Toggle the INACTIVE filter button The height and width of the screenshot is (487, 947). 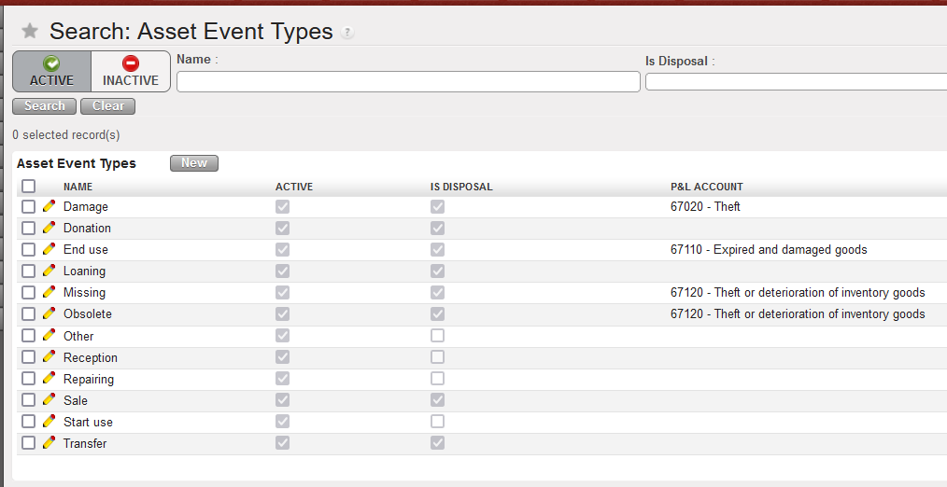(x=131, y=72)
